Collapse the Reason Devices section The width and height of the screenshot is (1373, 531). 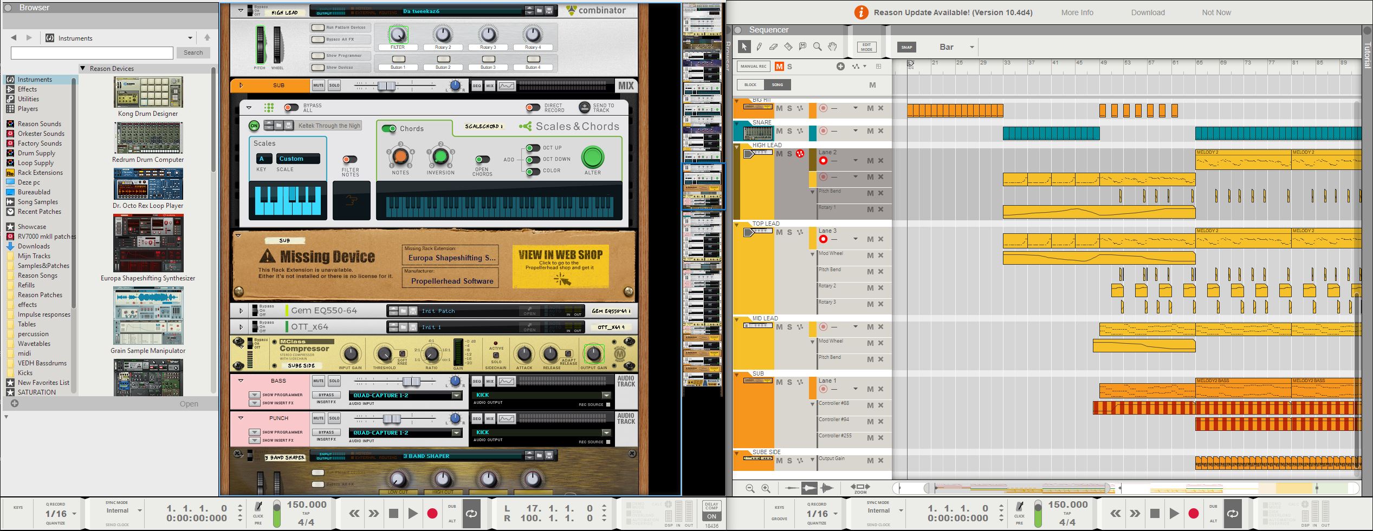[x=83, y=69]
